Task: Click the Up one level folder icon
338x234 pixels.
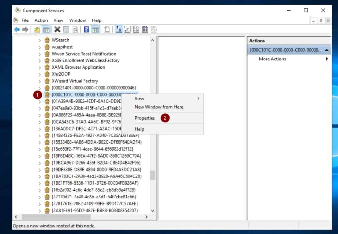Action: [x=37, y=29]
